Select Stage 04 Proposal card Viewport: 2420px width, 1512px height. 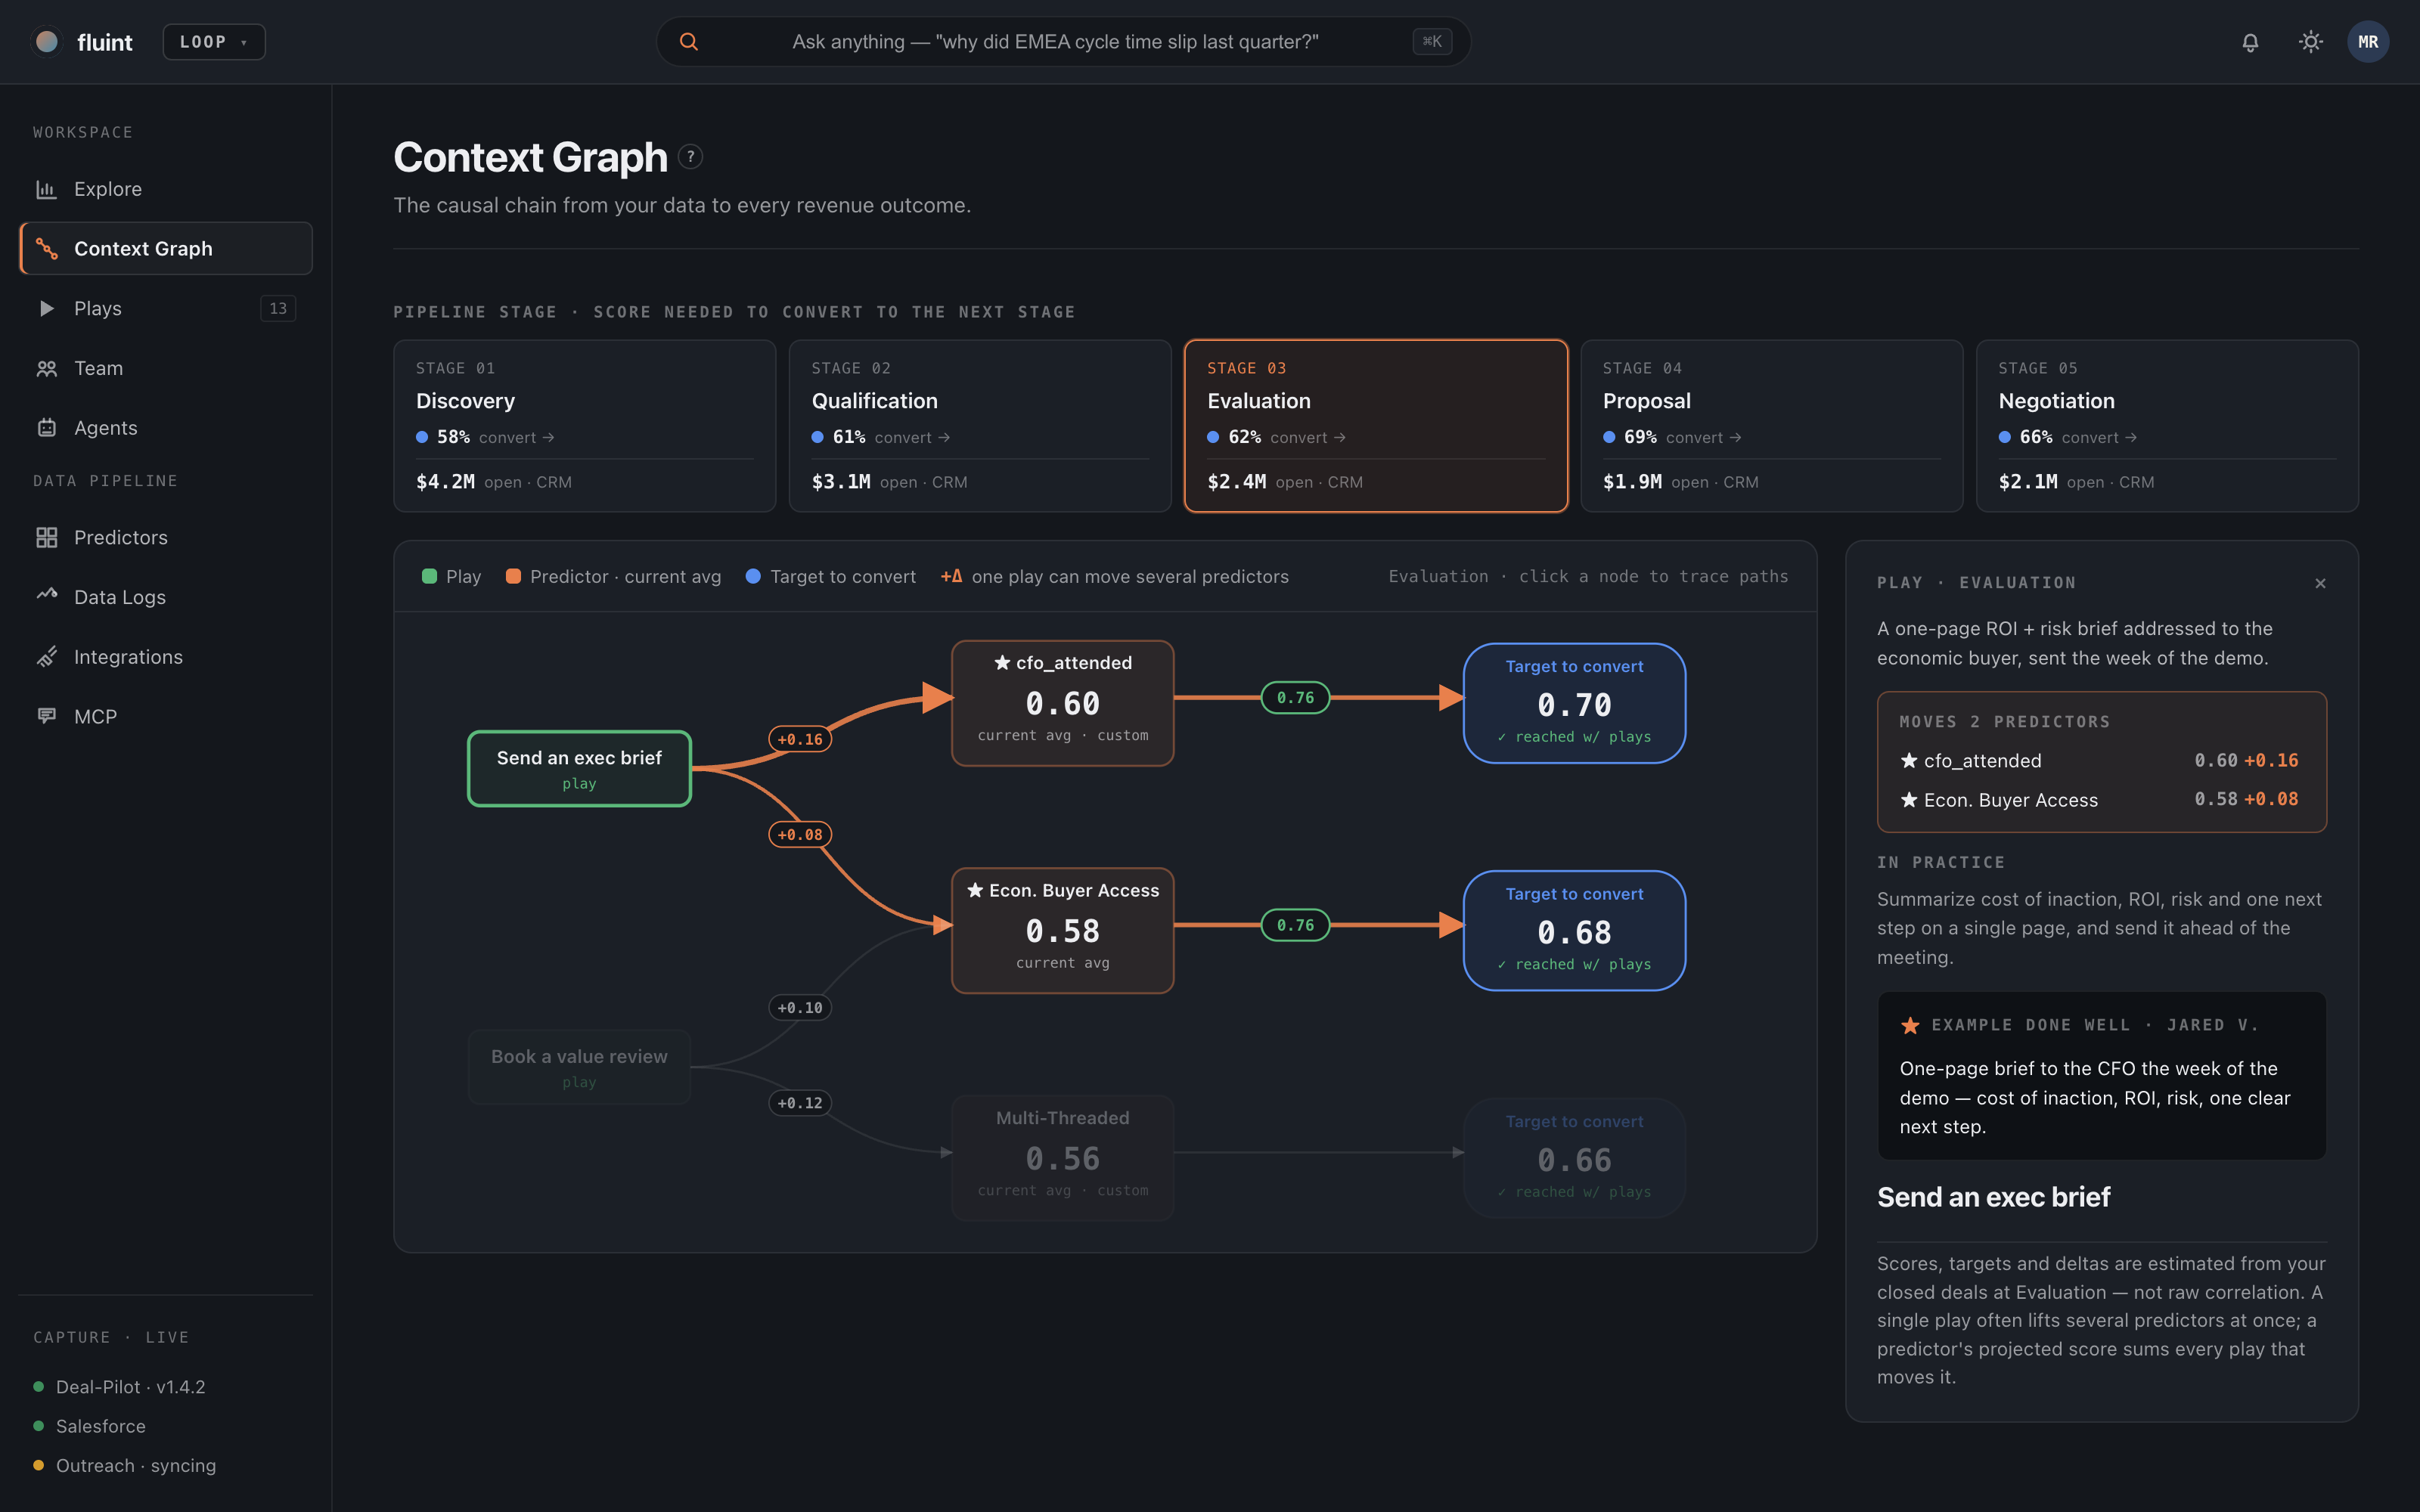(x=1772, y=426)
